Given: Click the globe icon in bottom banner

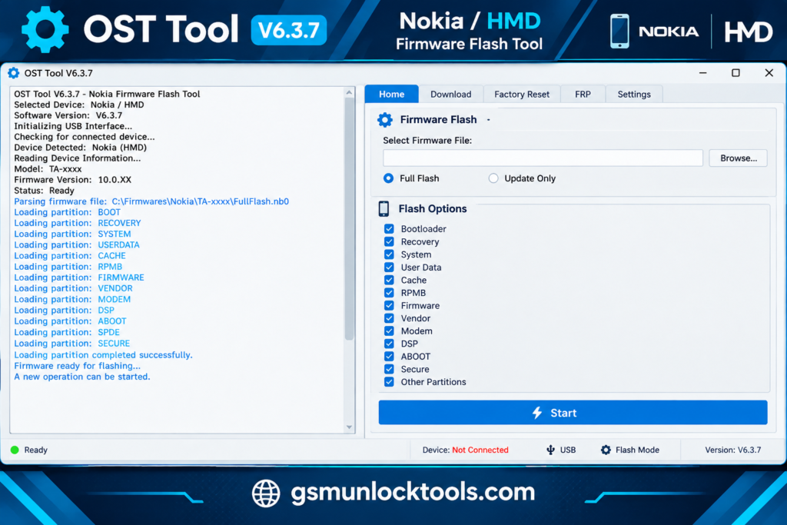Looking at the screenshot, I should (x=266, y=493).
